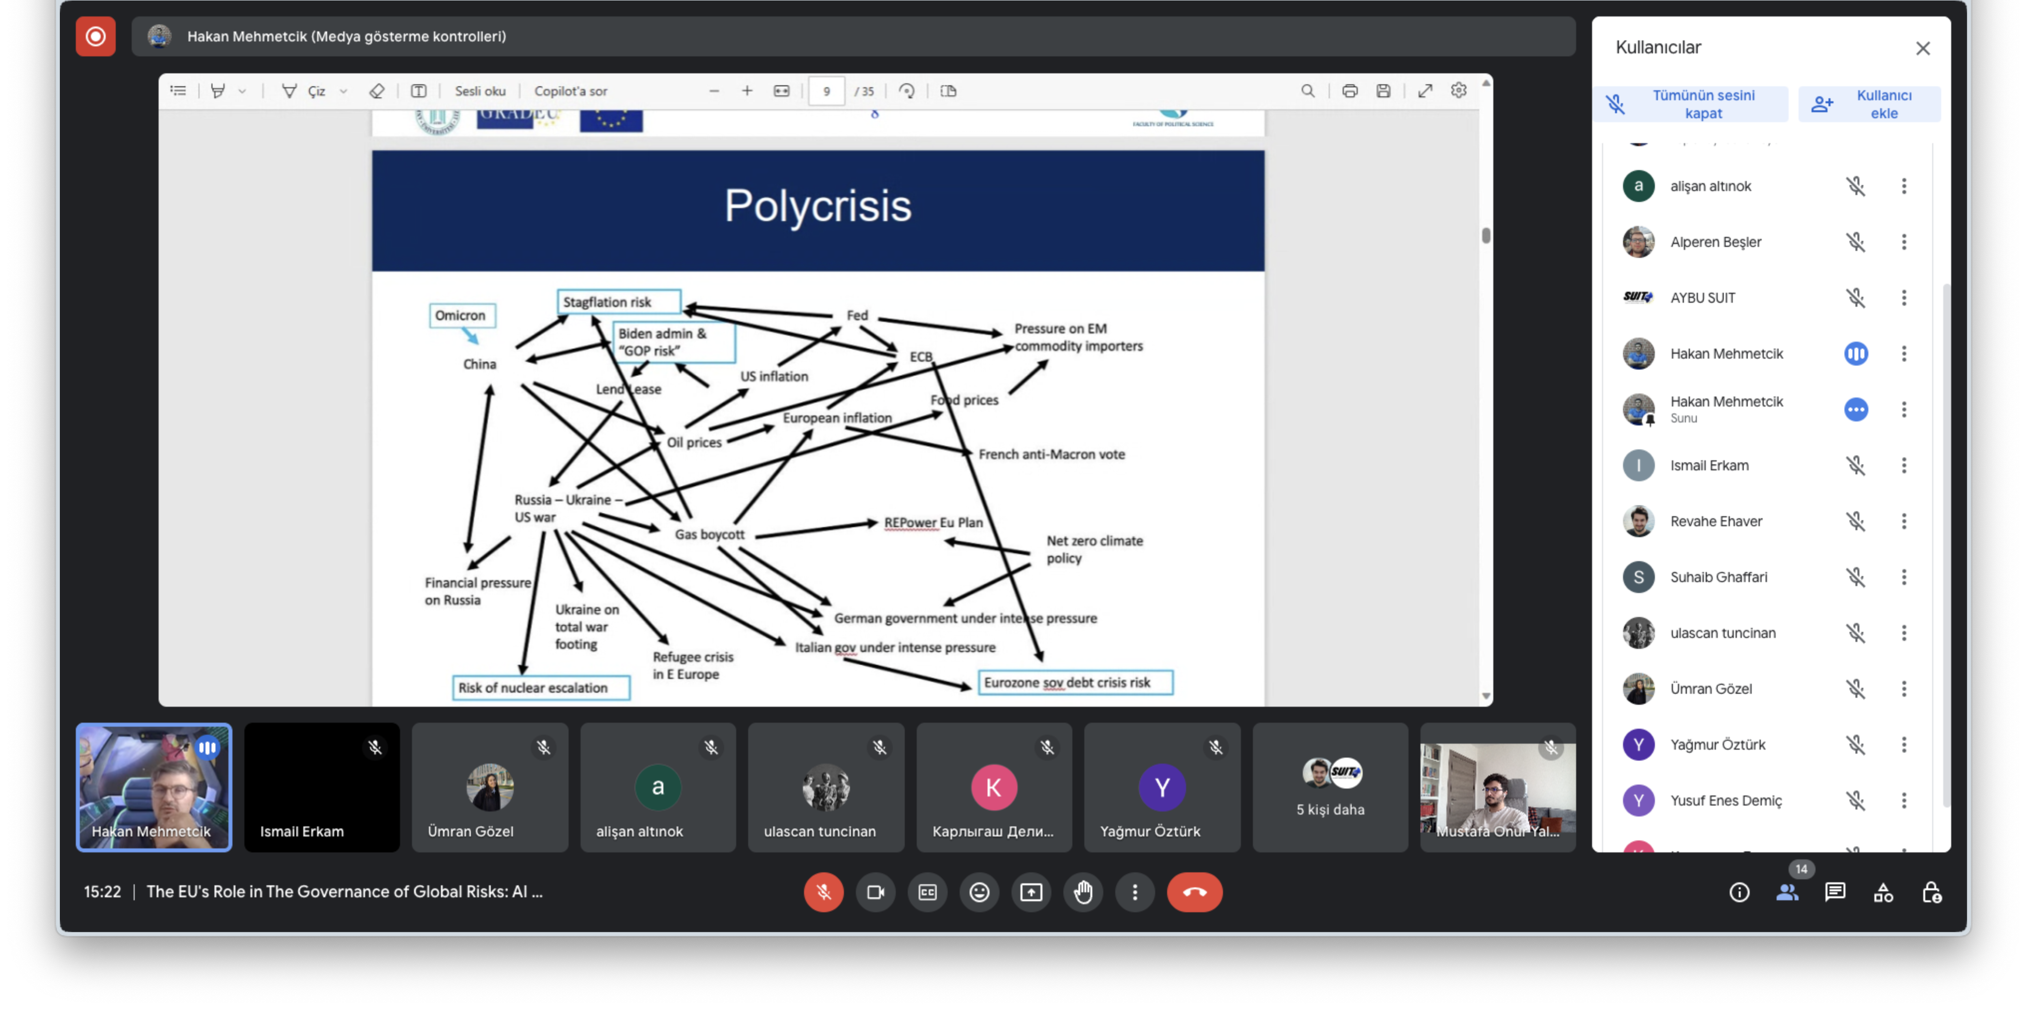Toggle the microphone mute button
2027x1010 pixels.
823,892
